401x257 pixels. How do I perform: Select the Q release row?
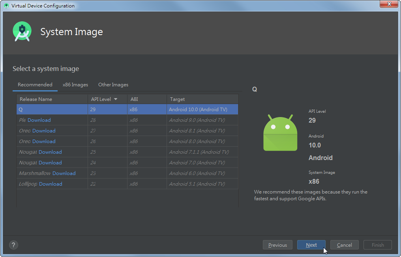[127, 109]
